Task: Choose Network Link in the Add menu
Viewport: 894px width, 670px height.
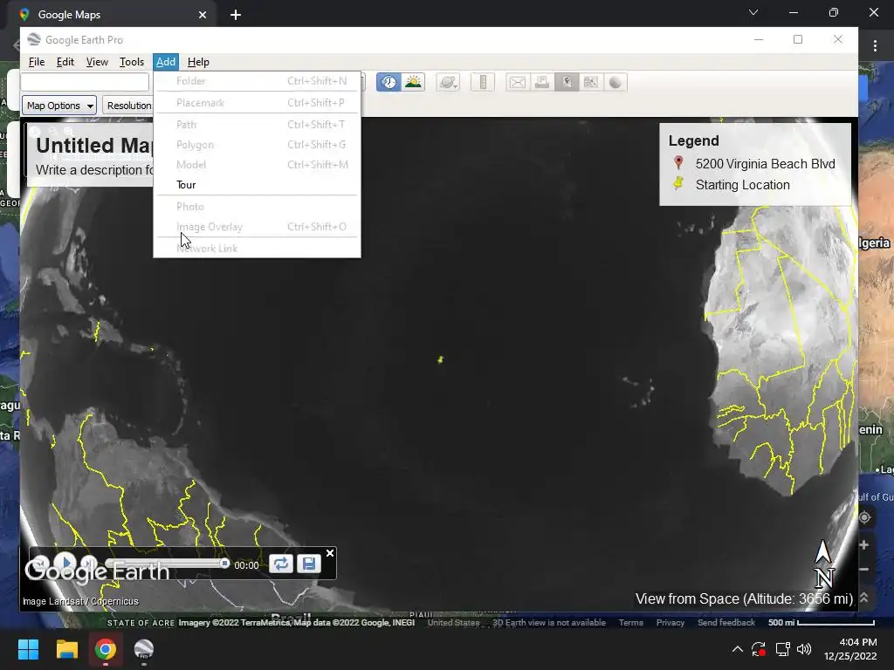Action: coord(258,249)
